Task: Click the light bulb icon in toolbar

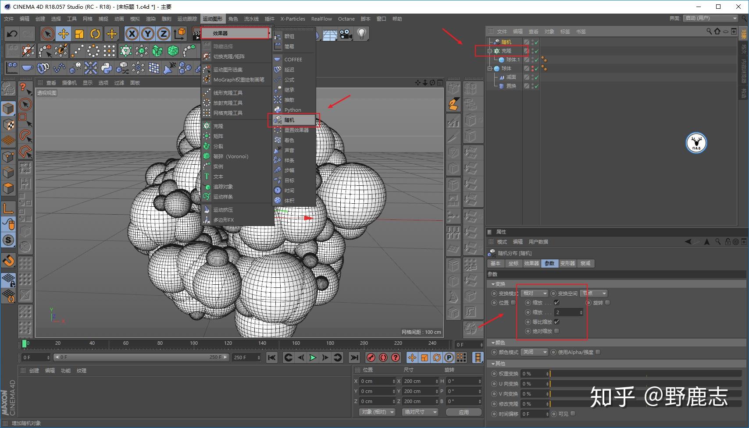Action: click(361, 34)
